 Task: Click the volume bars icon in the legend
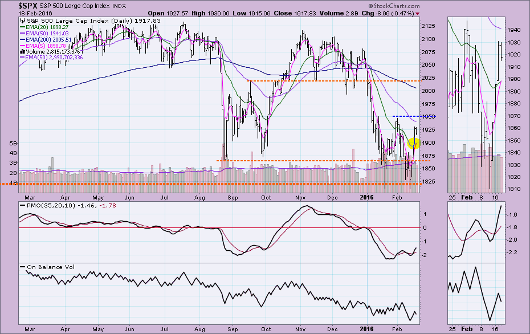coord(23,52)
